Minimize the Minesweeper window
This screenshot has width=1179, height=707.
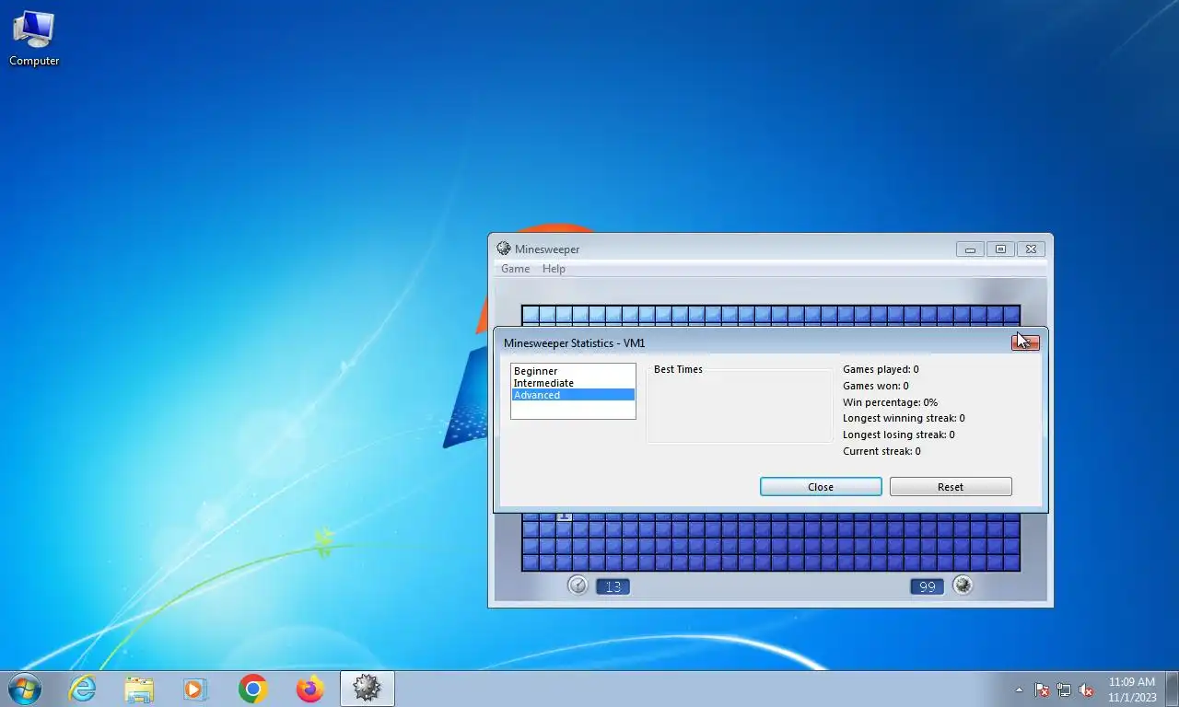tap(970, 249)
